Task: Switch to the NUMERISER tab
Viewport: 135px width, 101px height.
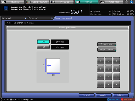Action: 111,2
